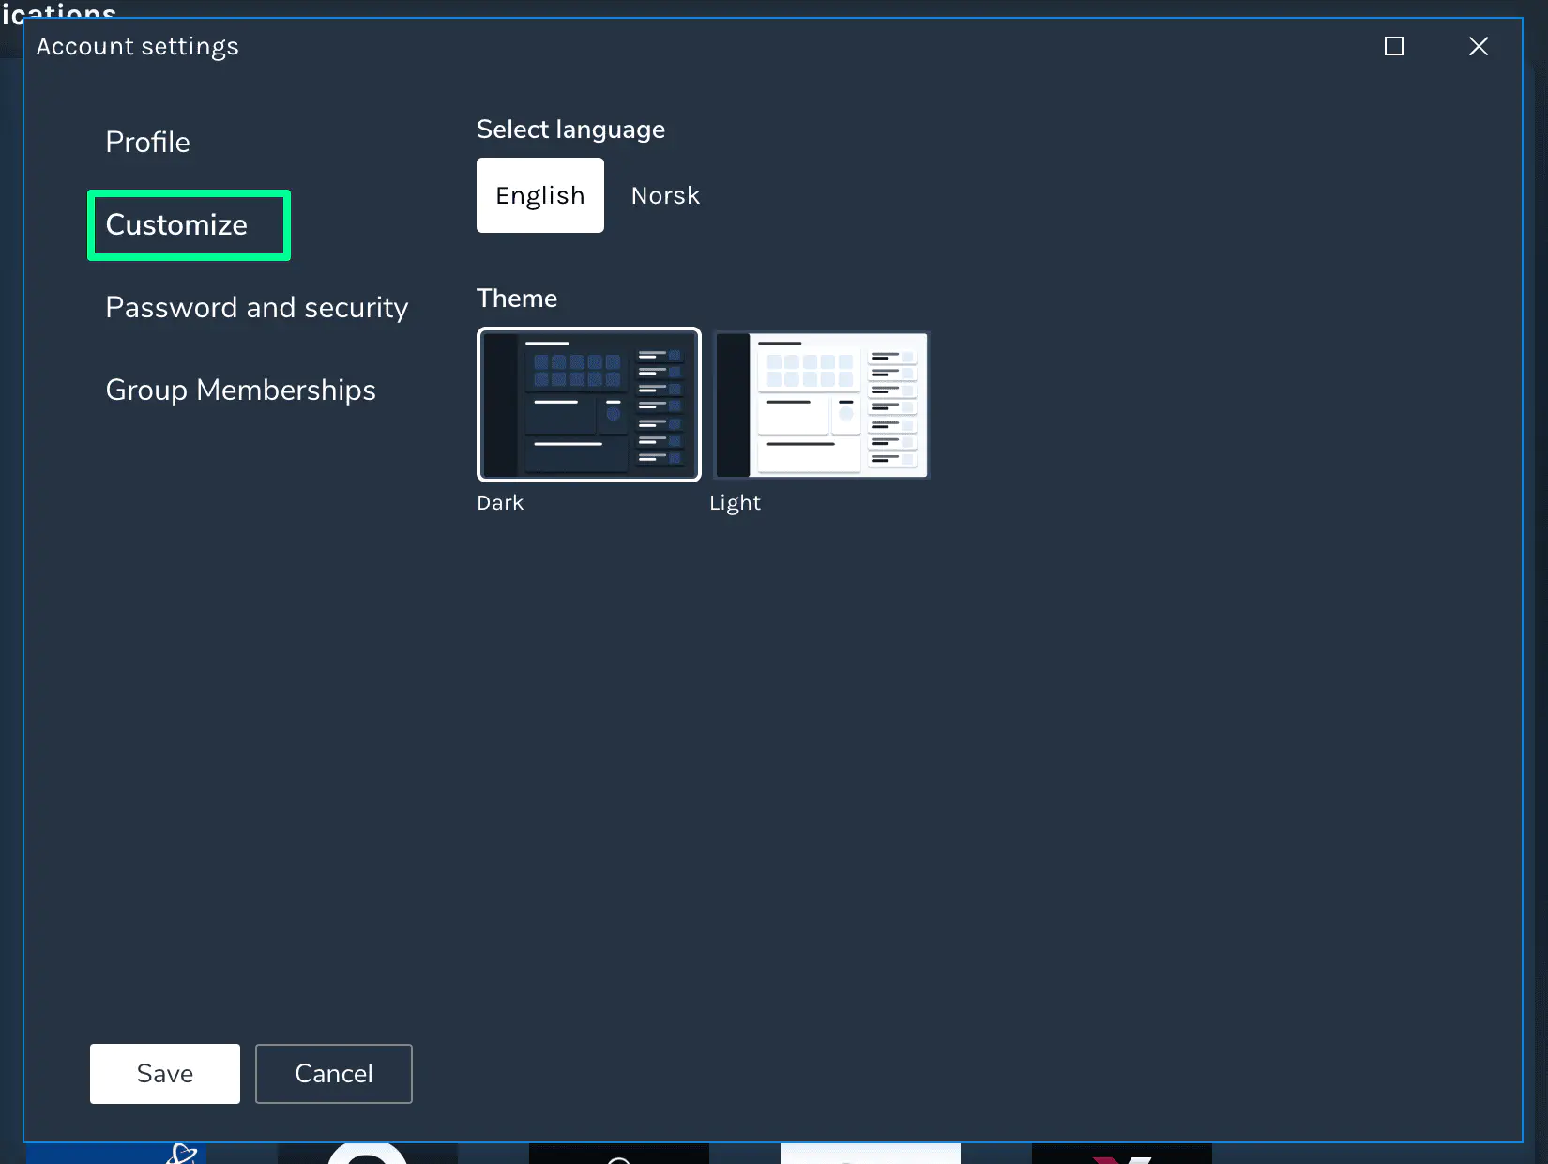This screenshot has width=1548, height=1164.
Task: Maximize the Account settings dialog
Action: click(1394, 47)
